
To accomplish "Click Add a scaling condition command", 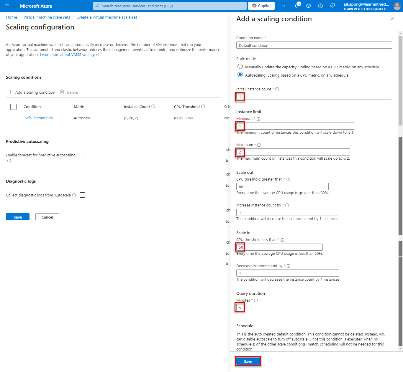I will click(x=32, y=92).
